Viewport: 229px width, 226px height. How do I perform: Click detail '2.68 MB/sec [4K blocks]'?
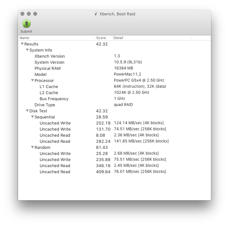(x=136, y=153)
